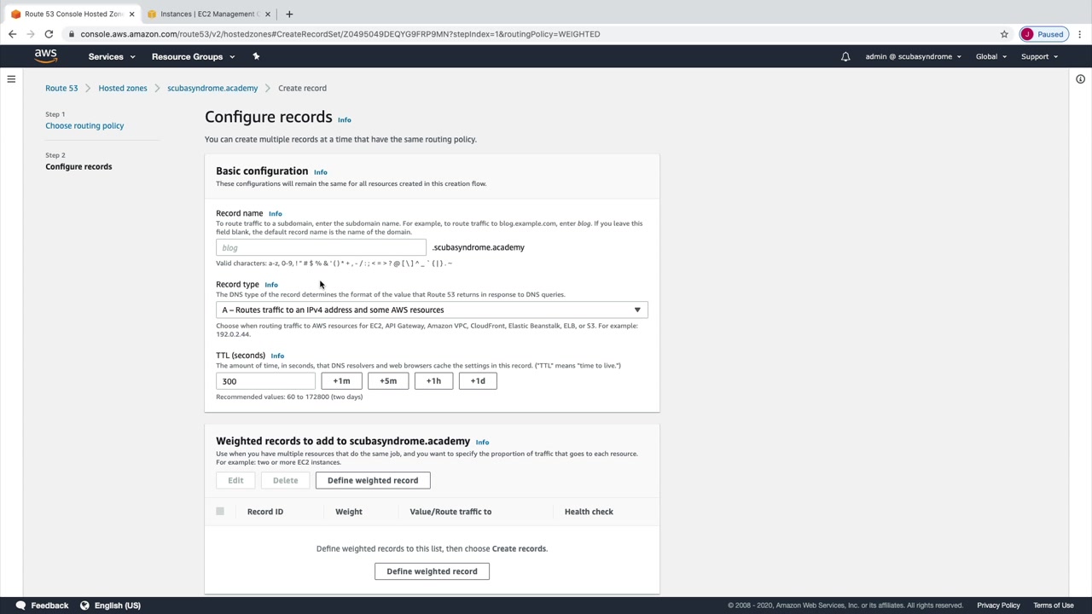Open the browser three-dot menu

pos(1078,34)
